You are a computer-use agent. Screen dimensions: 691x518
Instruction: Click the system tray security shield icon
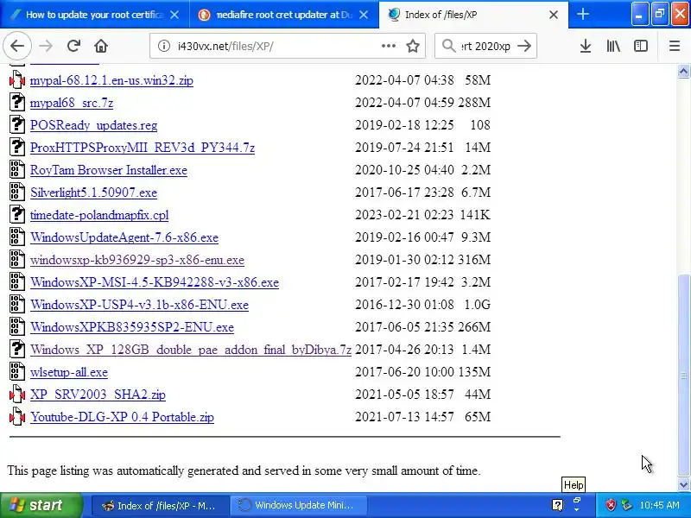[611, 505]
